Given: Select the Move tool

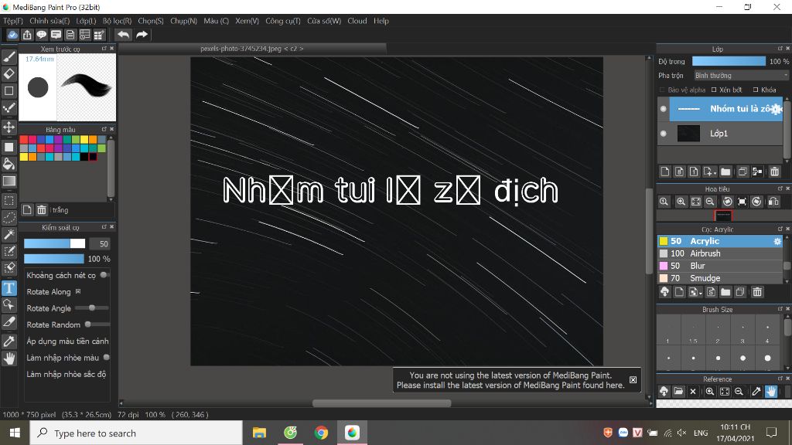Looking at the screenshot, I should (9, 127).
